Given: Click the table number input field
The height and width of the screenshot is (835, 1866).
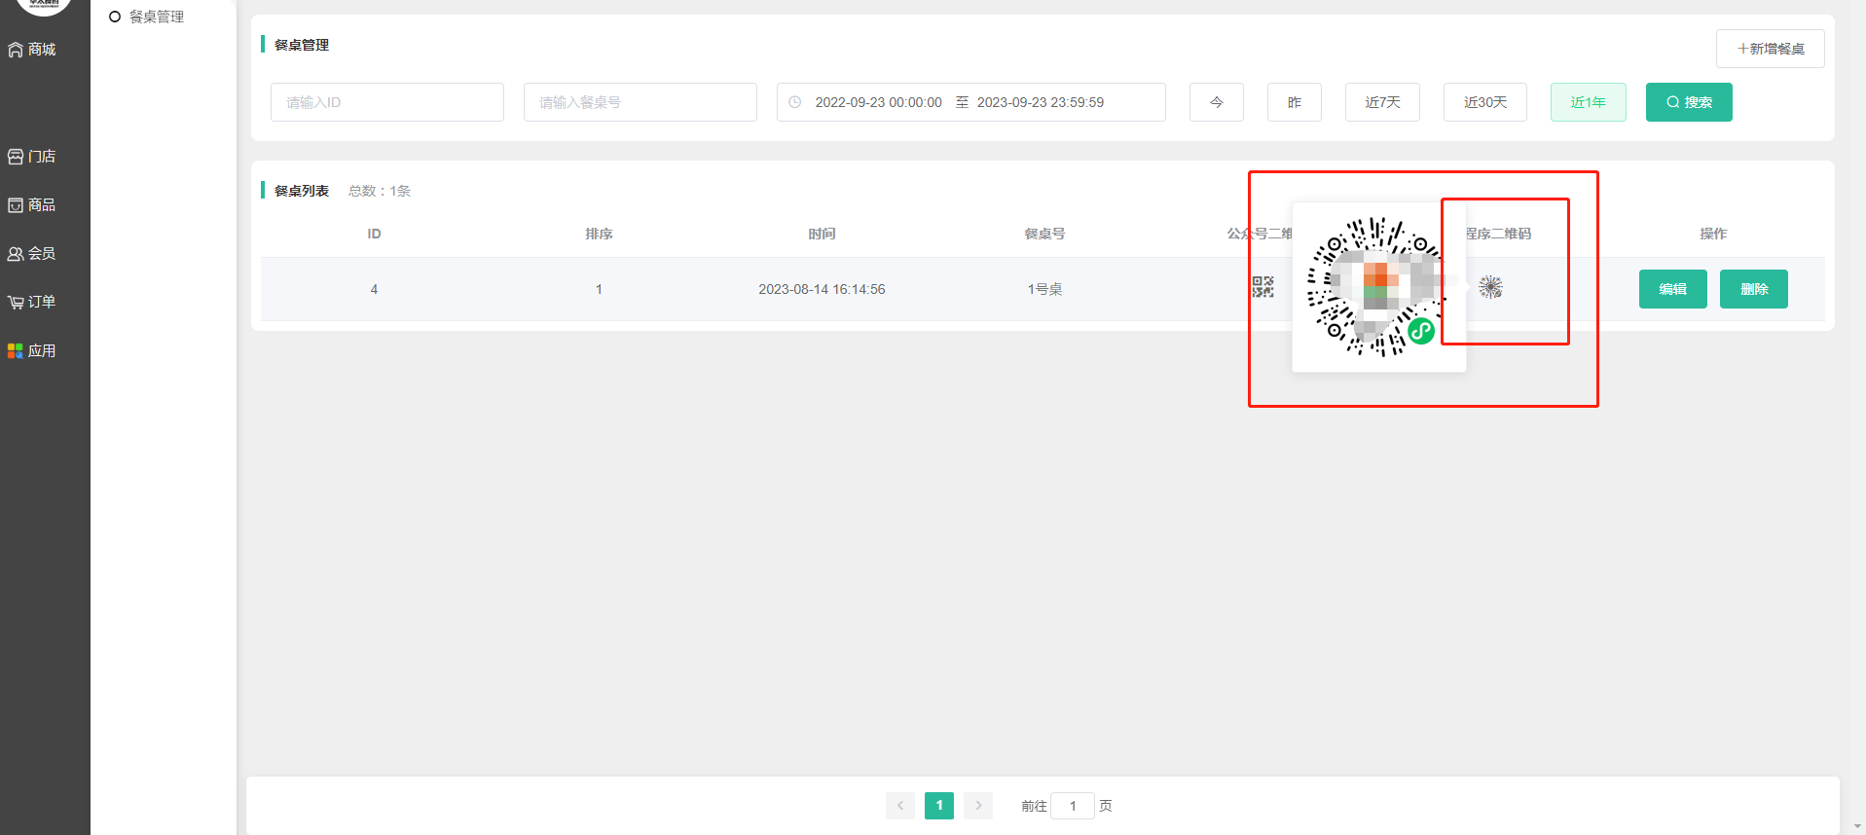Looking at the screenshot, I should click(640, 102).
